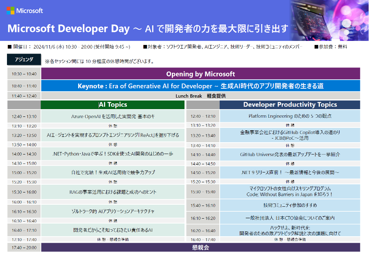The image size is (369, 255).
Task: Open the .NET 9 リリース直前 session
Action: (290, 172)
